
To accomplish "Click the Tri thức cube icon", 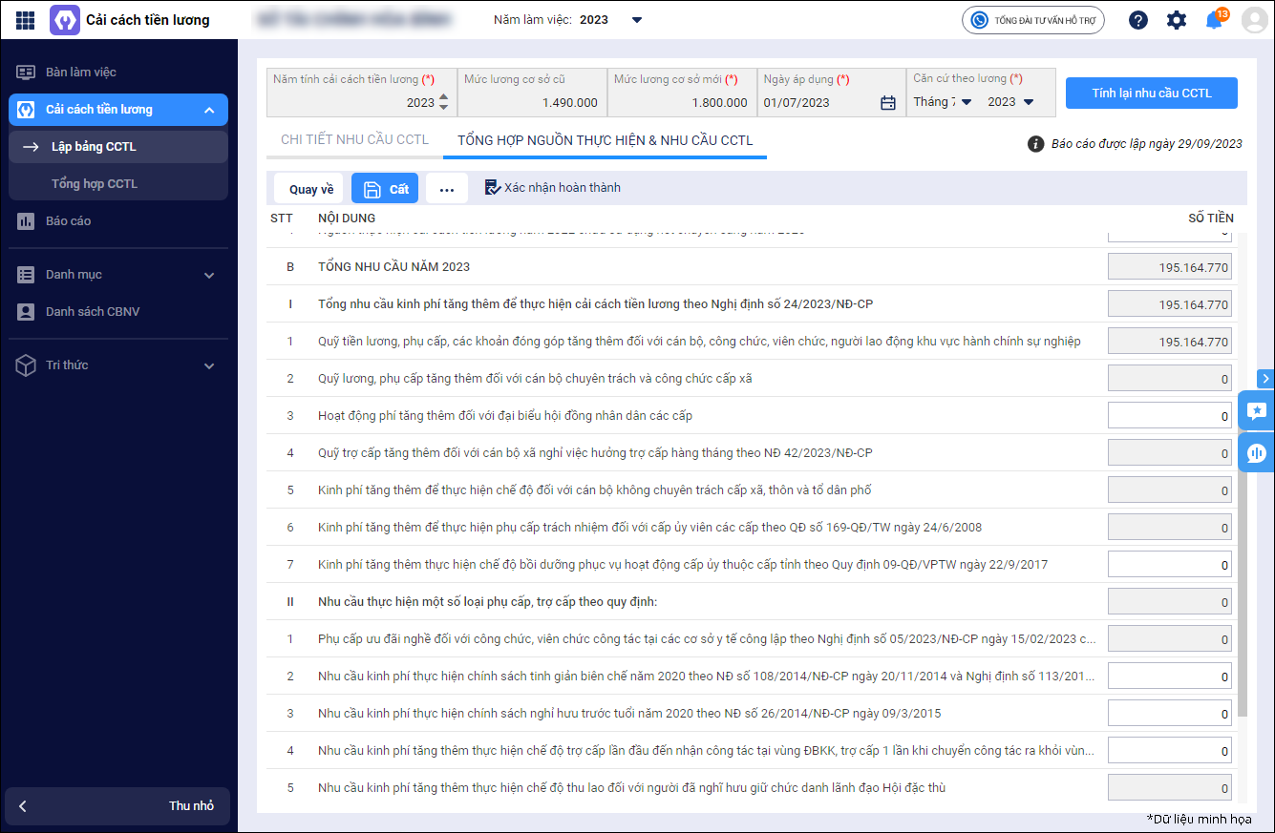I will 26,365.
